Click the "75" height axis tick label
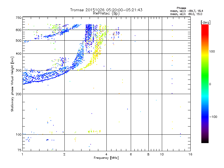 pyautogui.click(x=20, y=150)
